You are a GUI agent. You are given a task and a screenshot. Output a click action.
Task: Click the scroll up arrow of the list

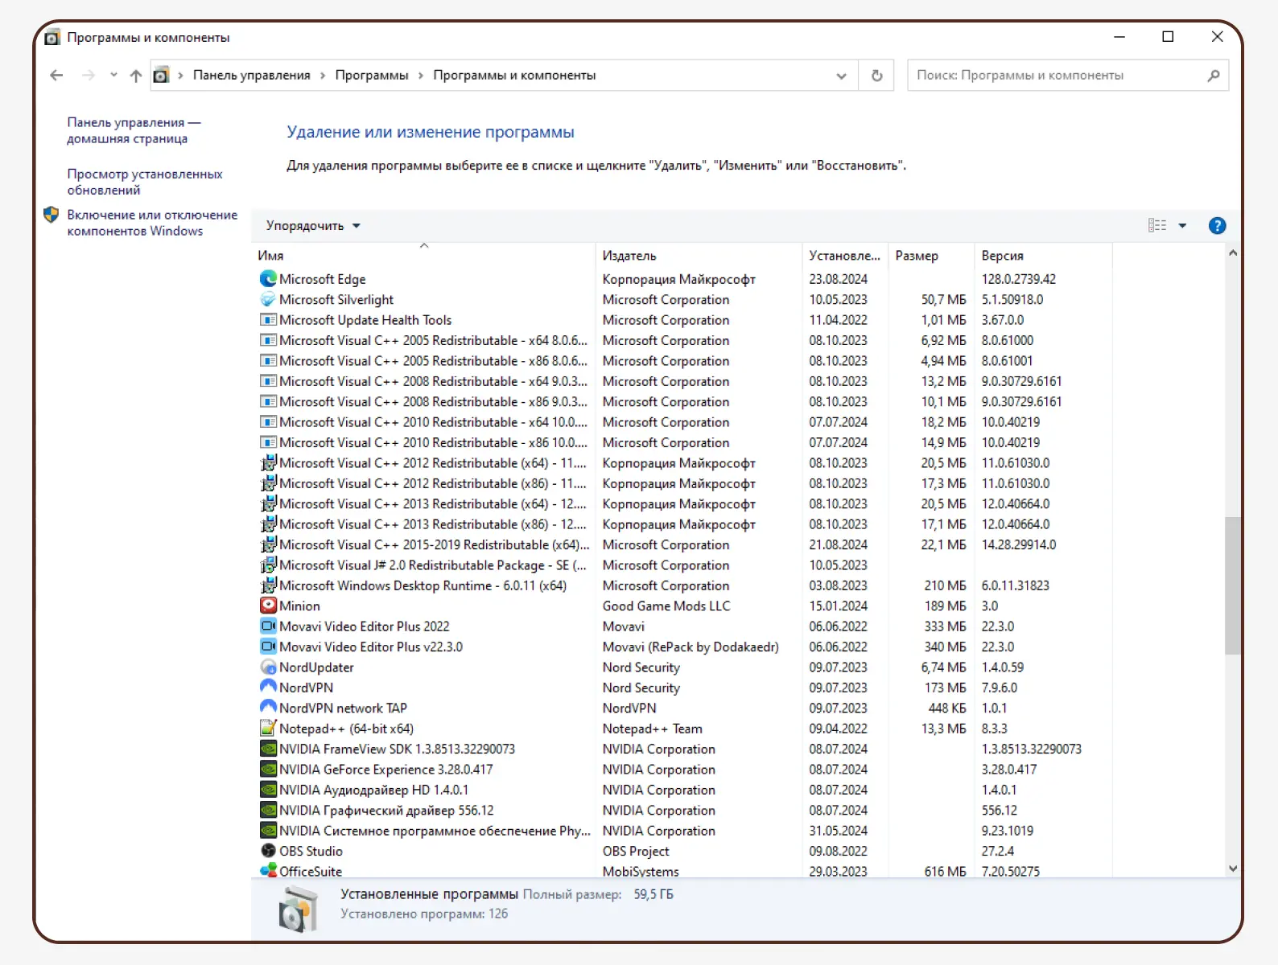[x=1232, y=253]
